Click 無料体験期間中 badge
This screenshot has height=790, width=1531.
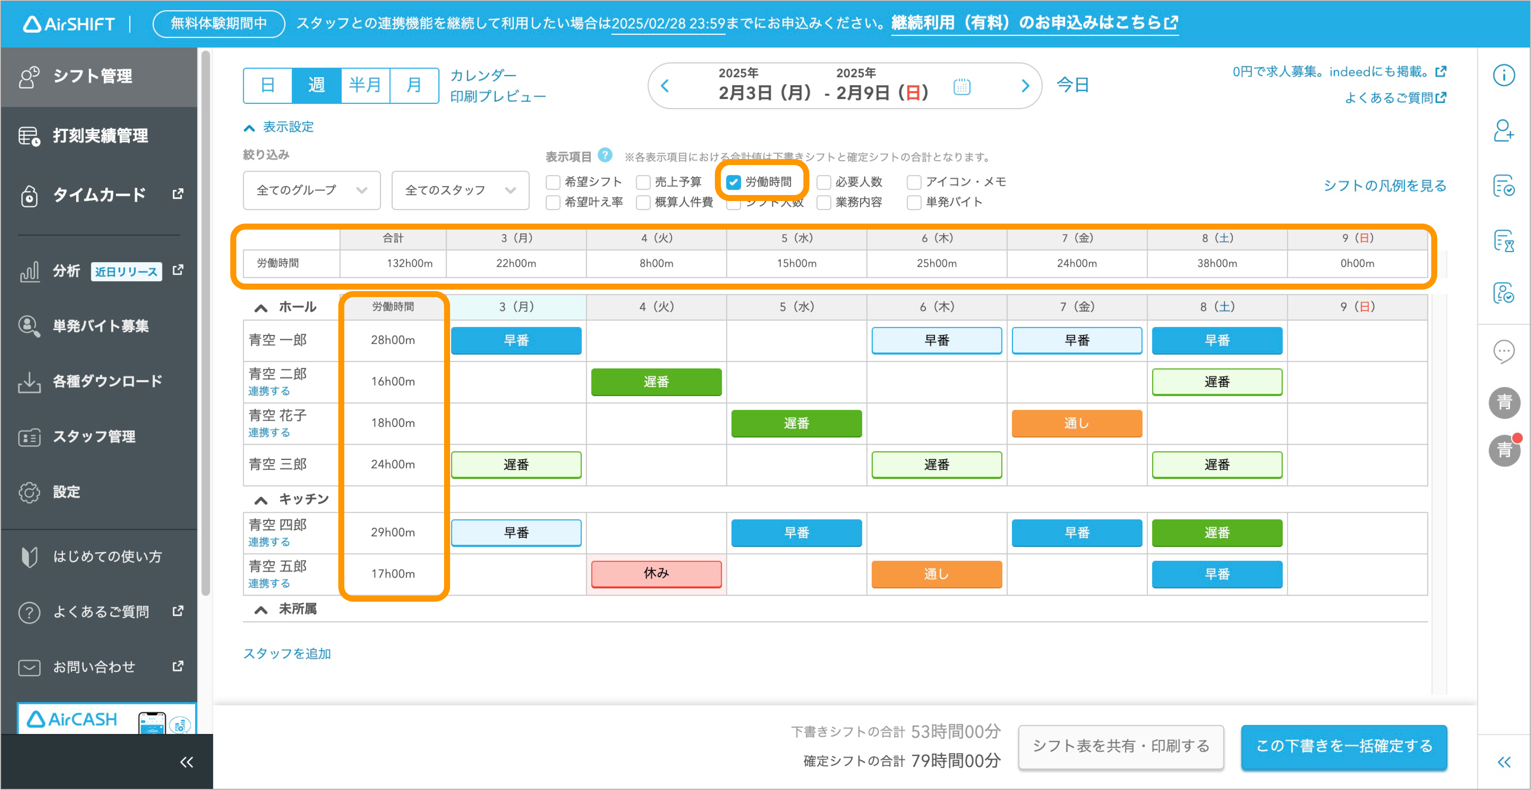tap(219, 23)
